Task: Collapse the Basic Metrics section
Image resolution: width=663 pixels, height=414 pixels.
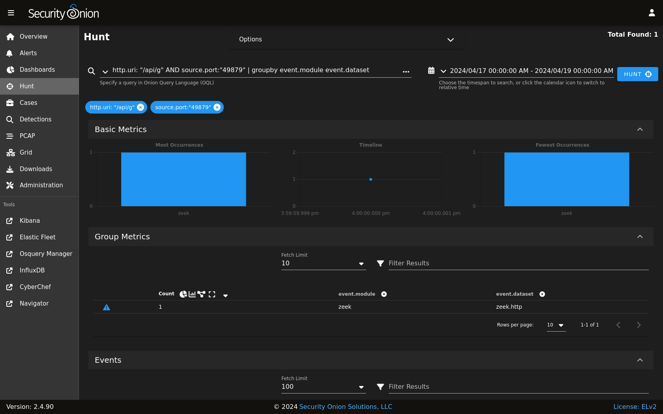Action: [640, 129]
